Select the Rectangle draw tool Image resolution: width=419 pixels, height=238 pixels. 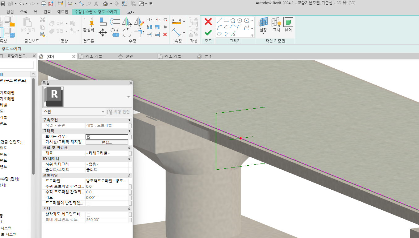(x=226, y=20)
